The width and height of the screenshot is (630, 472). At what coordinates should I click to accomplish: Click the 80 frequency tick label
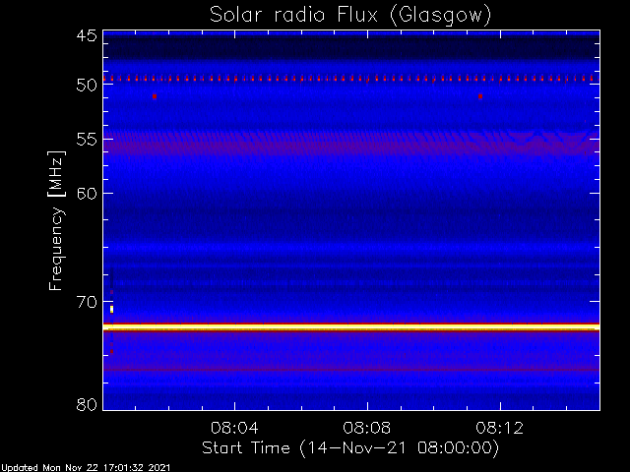87,404
